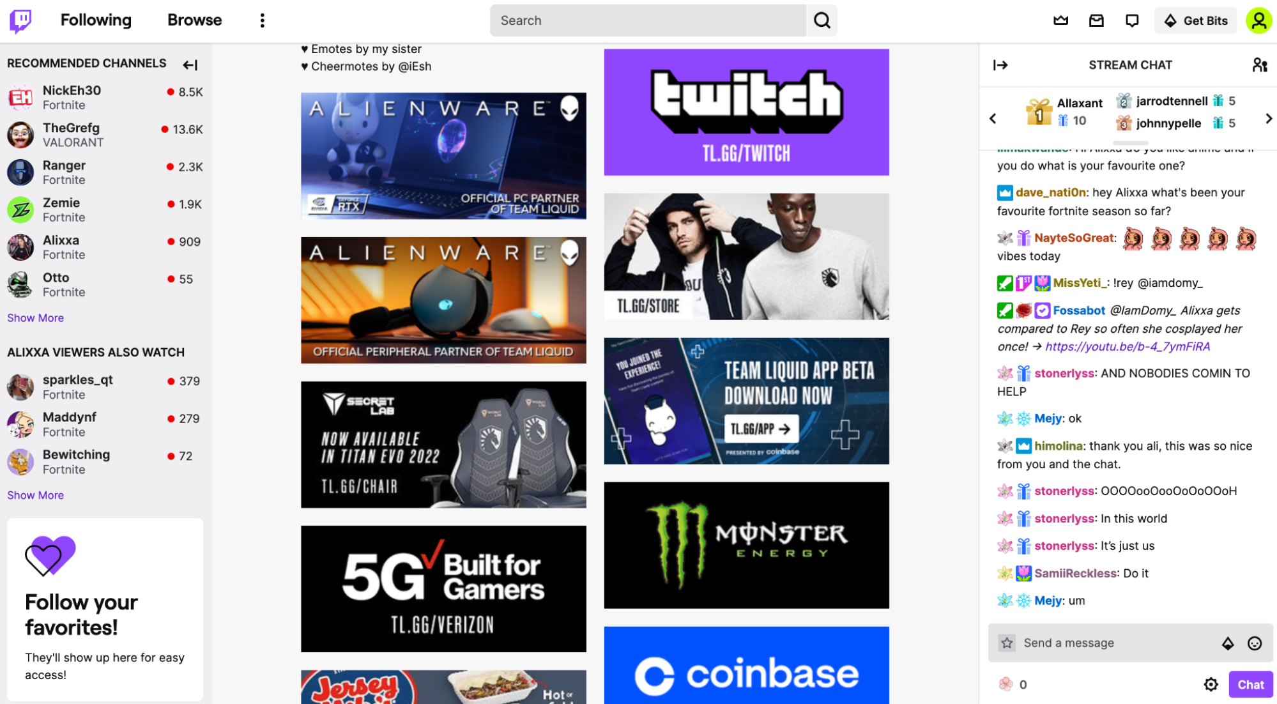Click the chat collapse/expand arrow icon
The width and height of the screenshot is (1277, 704).
(1001, 65)
